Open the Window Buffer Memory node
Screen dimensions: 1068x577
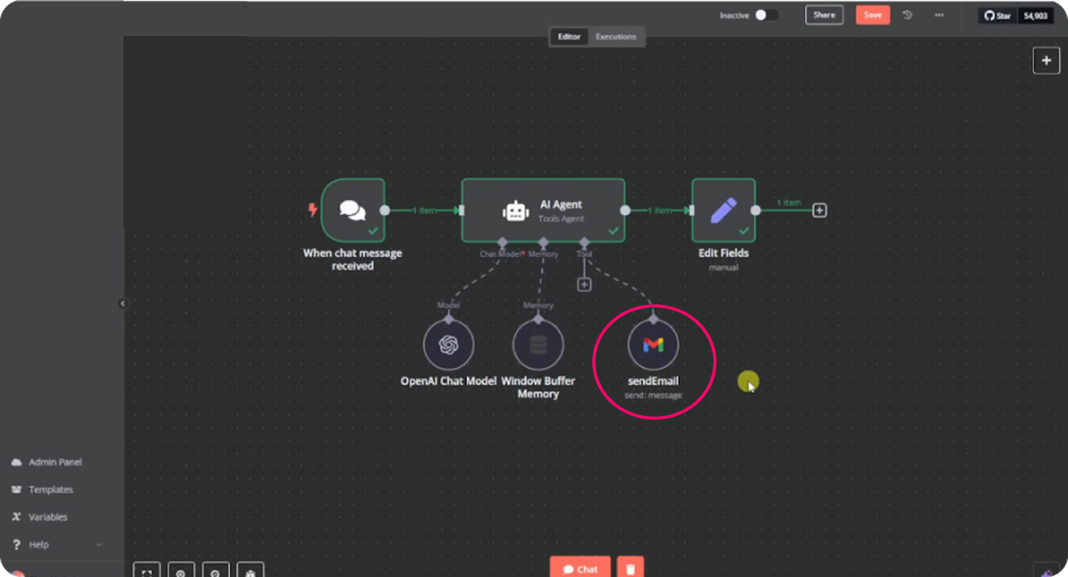coord(538,345)
